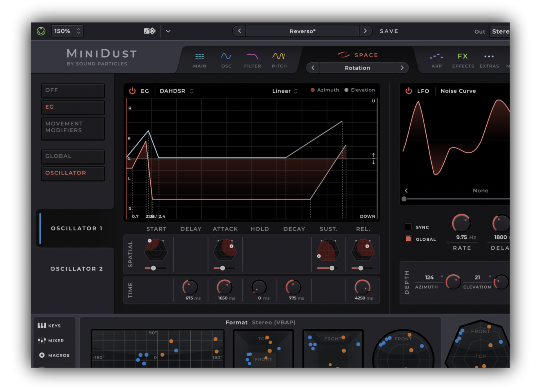Open the OSC waveform section

pos(226,60)
